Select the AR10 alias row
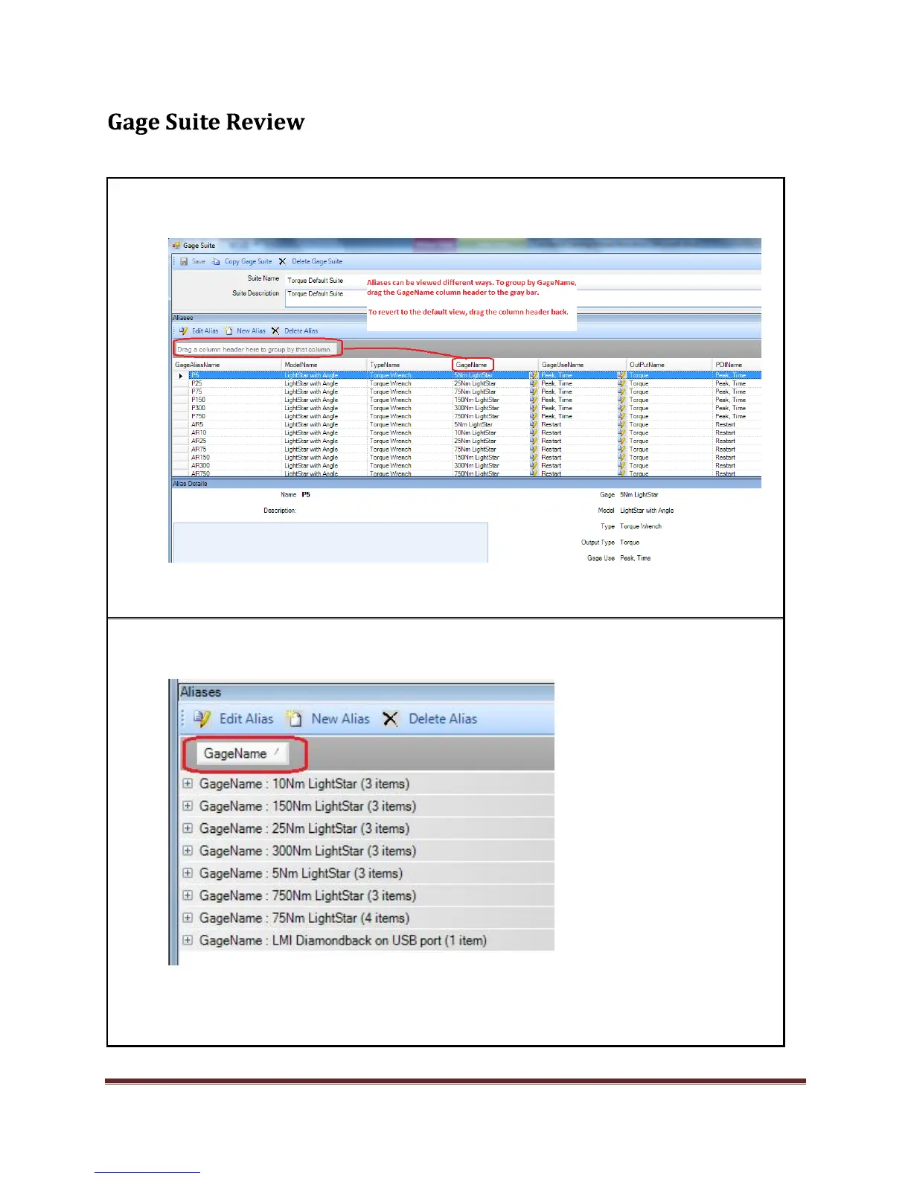This screenshot has width=911, height=1179. coord(467,432)
